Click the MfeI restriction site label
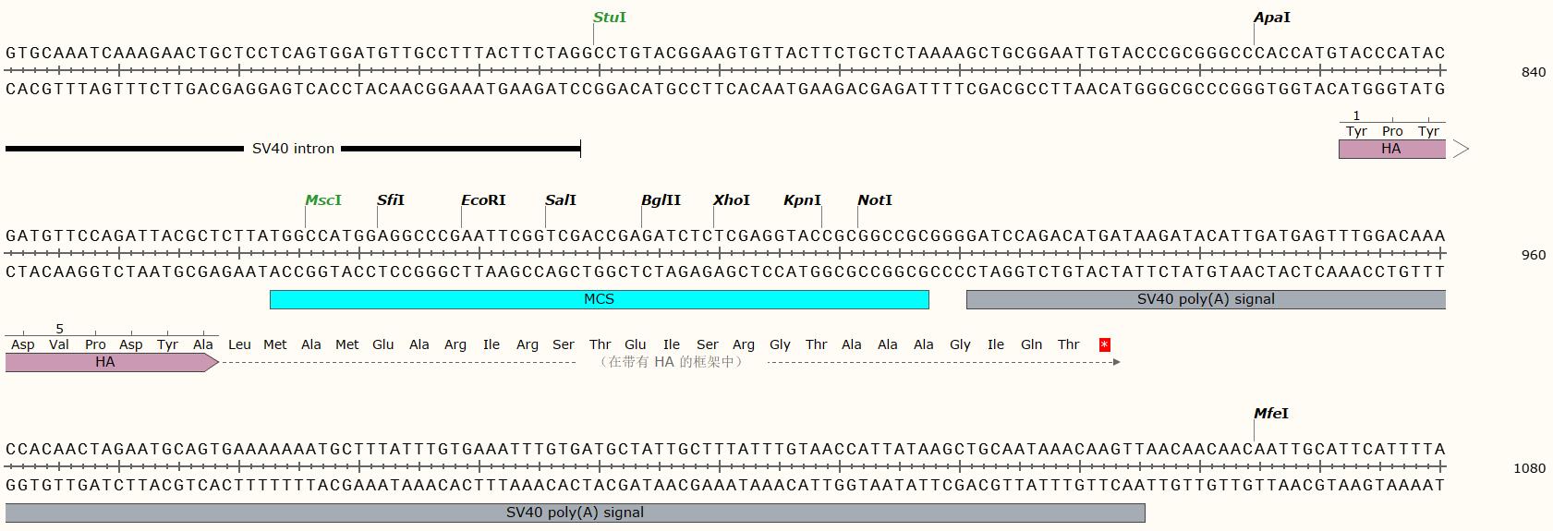 point(1270,414)
